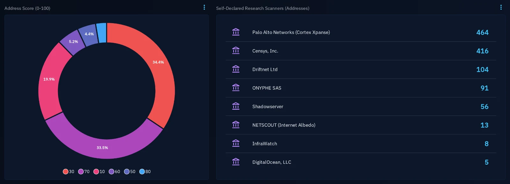The width and height of the screenshot is (510, 184).
Task: Toggle the score 10 legend entry
Action: point(99,172)
